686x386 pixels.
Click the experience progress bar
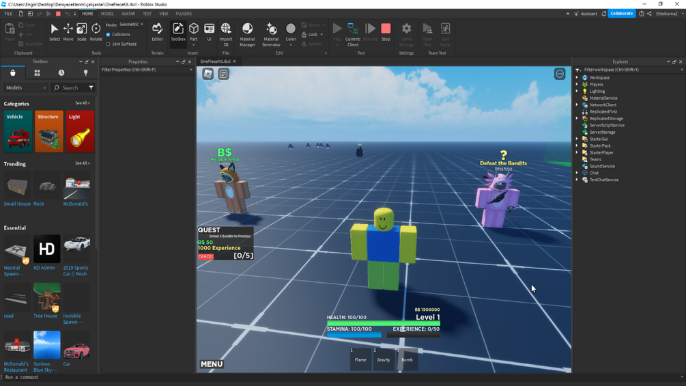tap(414, 335)
